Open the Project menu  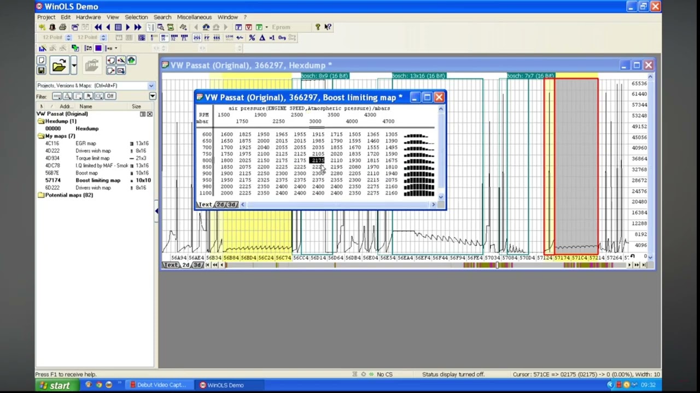pyautogui.click(x=46, y=17)
